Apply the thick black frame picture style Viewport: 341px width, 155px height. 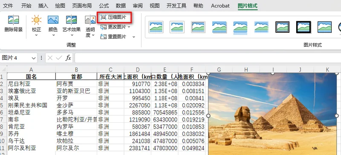(303, 27)
